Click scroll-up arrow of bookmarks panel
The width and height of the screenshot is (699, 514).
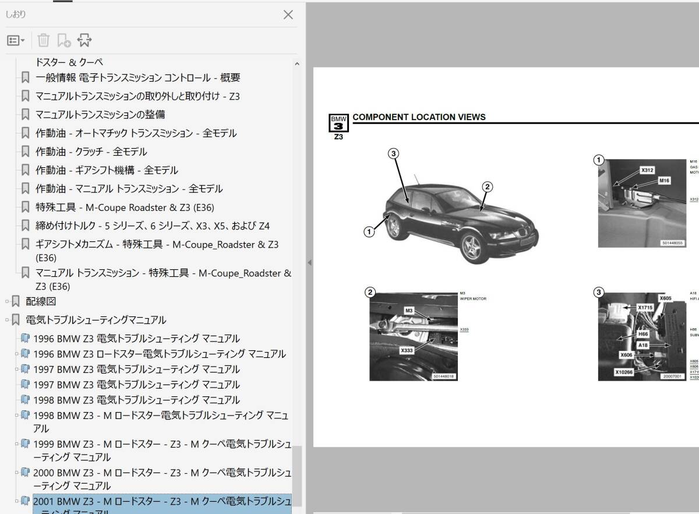296,64
